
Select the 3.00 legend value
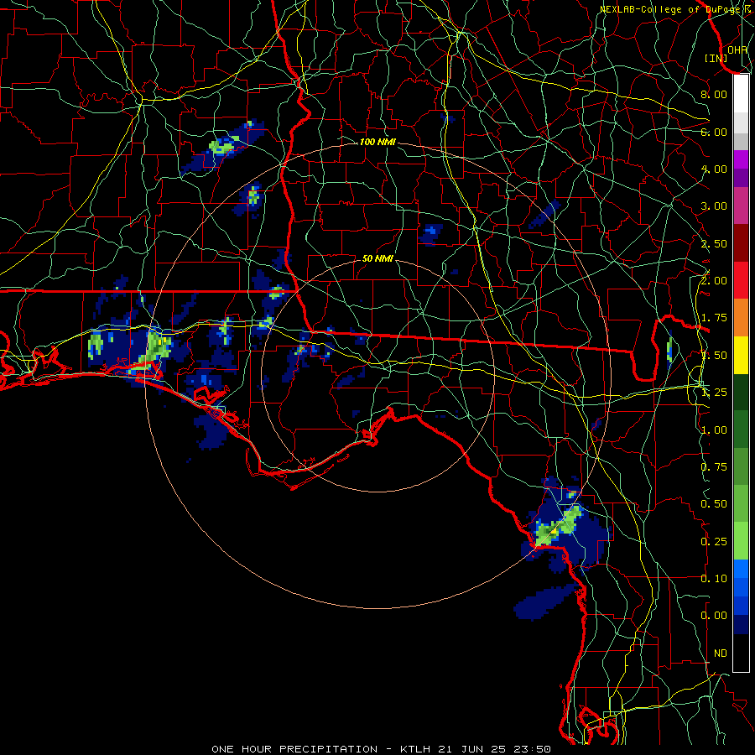714,206
